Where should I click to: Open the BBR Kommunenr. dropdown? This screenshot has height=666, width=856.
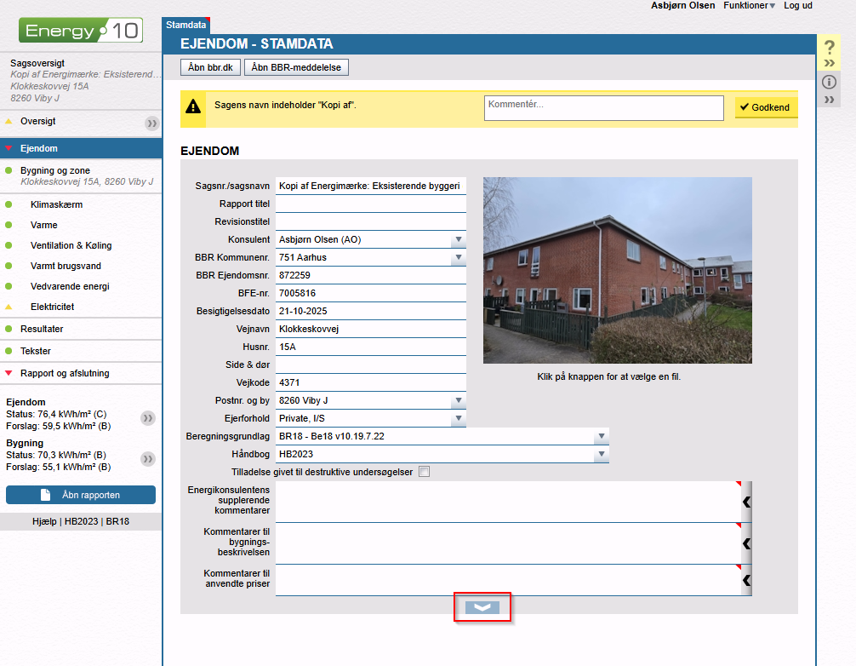pos(459,257)
